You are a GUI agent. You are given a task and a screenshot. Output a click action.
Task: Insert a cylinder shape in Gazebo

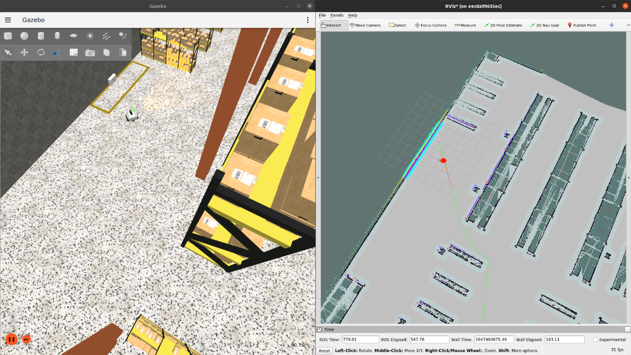coord(41,36)
